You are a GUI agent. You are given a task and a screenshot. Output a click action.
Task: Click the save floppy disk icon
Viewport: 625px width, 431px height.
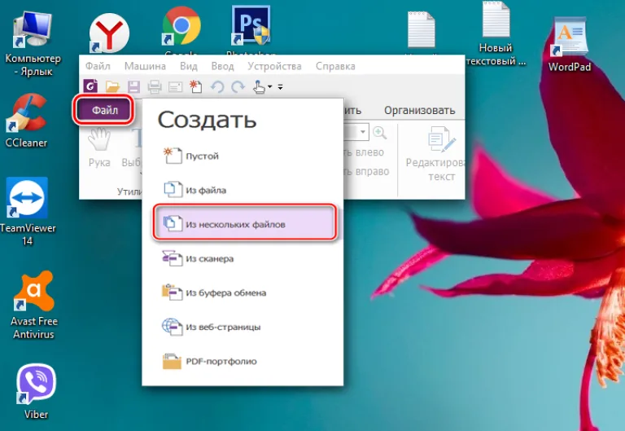click(133, 86)
